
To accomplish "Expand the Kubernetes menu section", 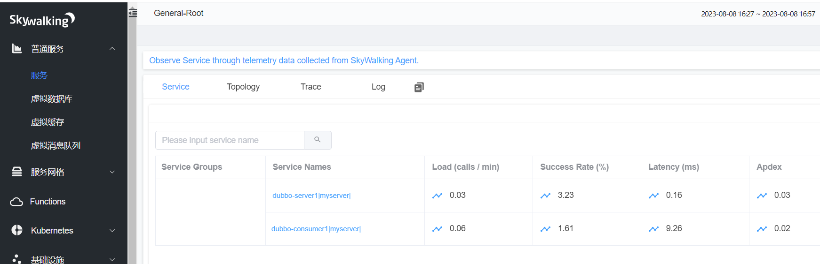I will pos(112,231).
